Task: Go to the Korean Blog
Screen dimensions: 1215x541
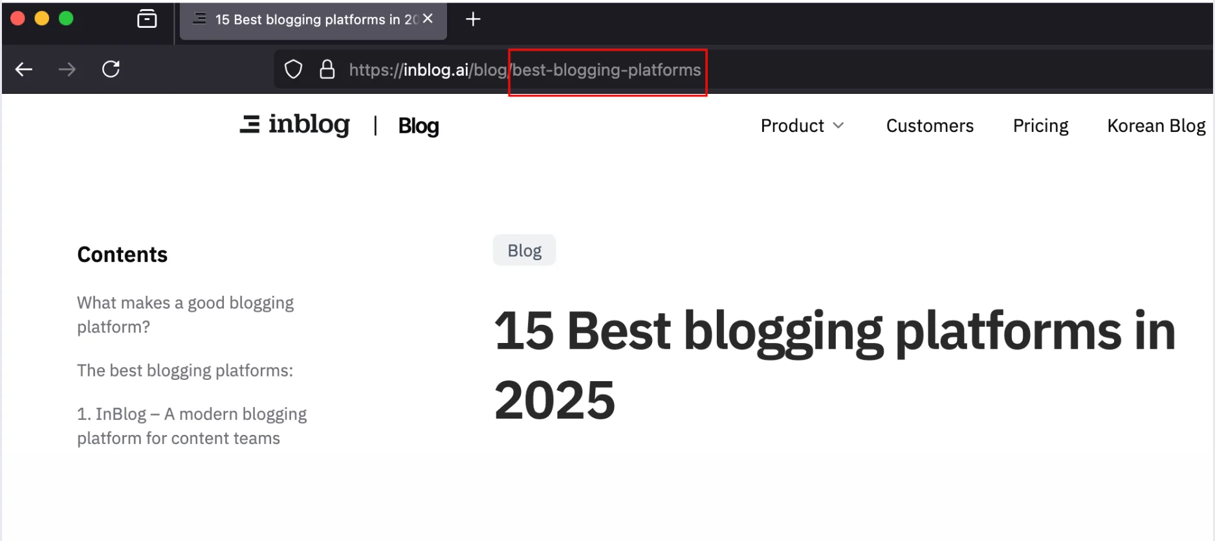Action: (1156, 126)
